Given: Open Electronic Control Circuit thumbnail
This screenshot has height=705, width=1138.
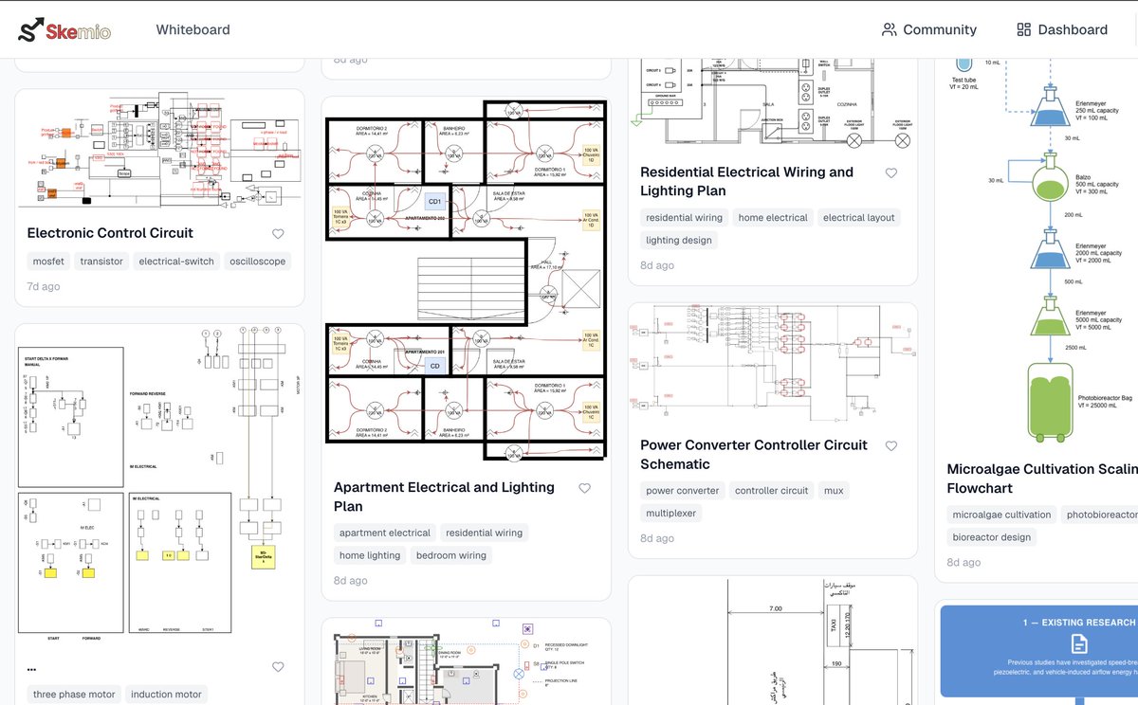Looking at the screenshot, I should [159, 150].
